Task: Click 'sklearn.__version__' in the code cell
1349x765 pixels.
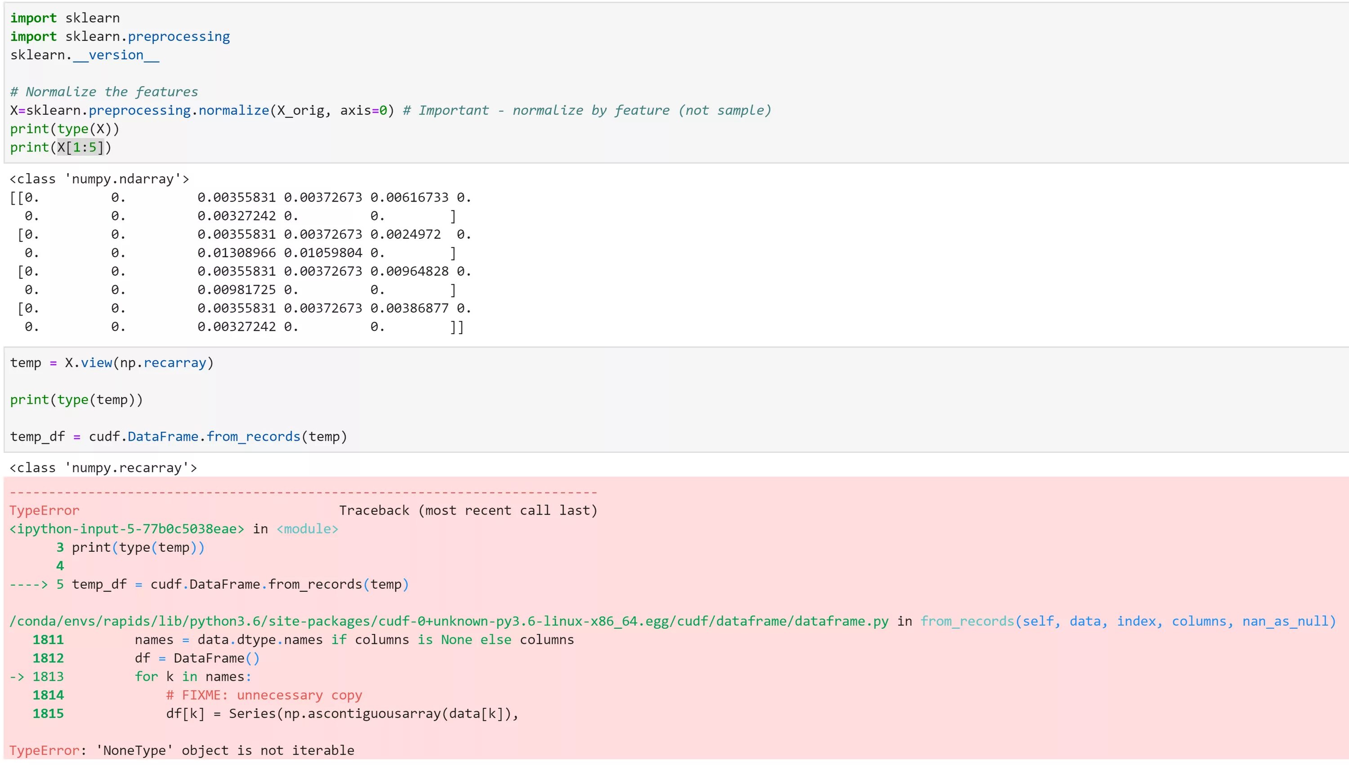Action: point(84,55)
